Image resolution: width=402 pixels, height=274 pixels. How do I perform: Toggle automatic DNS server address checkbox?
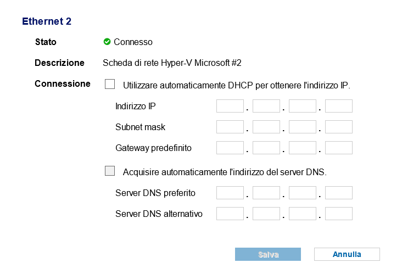click(x=110, y=171)
